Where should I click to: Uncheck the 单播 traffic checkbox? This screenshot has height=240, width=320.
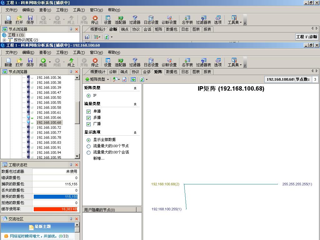point(88,112)
